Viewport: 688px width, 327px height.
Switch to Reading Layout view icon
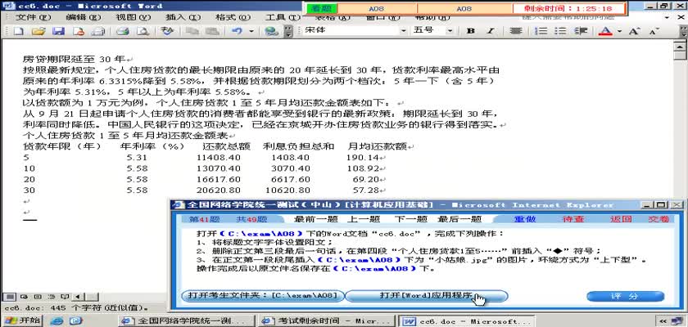[x=65, y=297]
